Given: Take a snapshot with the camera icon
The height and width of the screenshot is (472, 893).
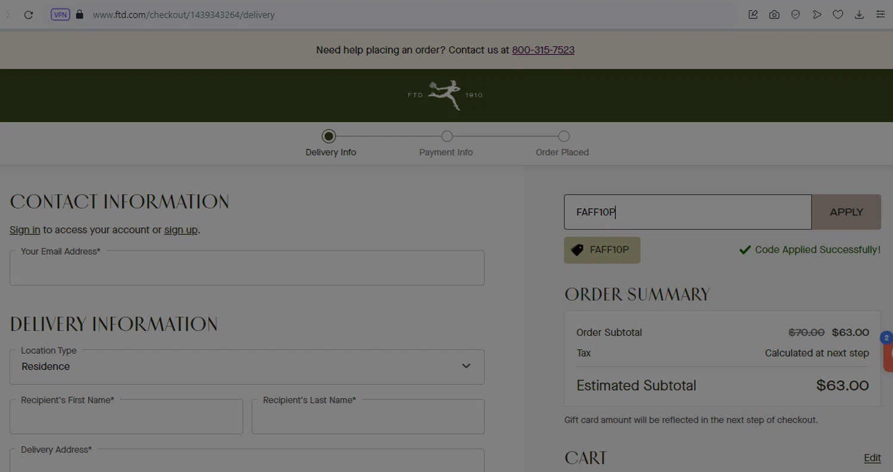Looking at the screenshot, I should point(774,15).
